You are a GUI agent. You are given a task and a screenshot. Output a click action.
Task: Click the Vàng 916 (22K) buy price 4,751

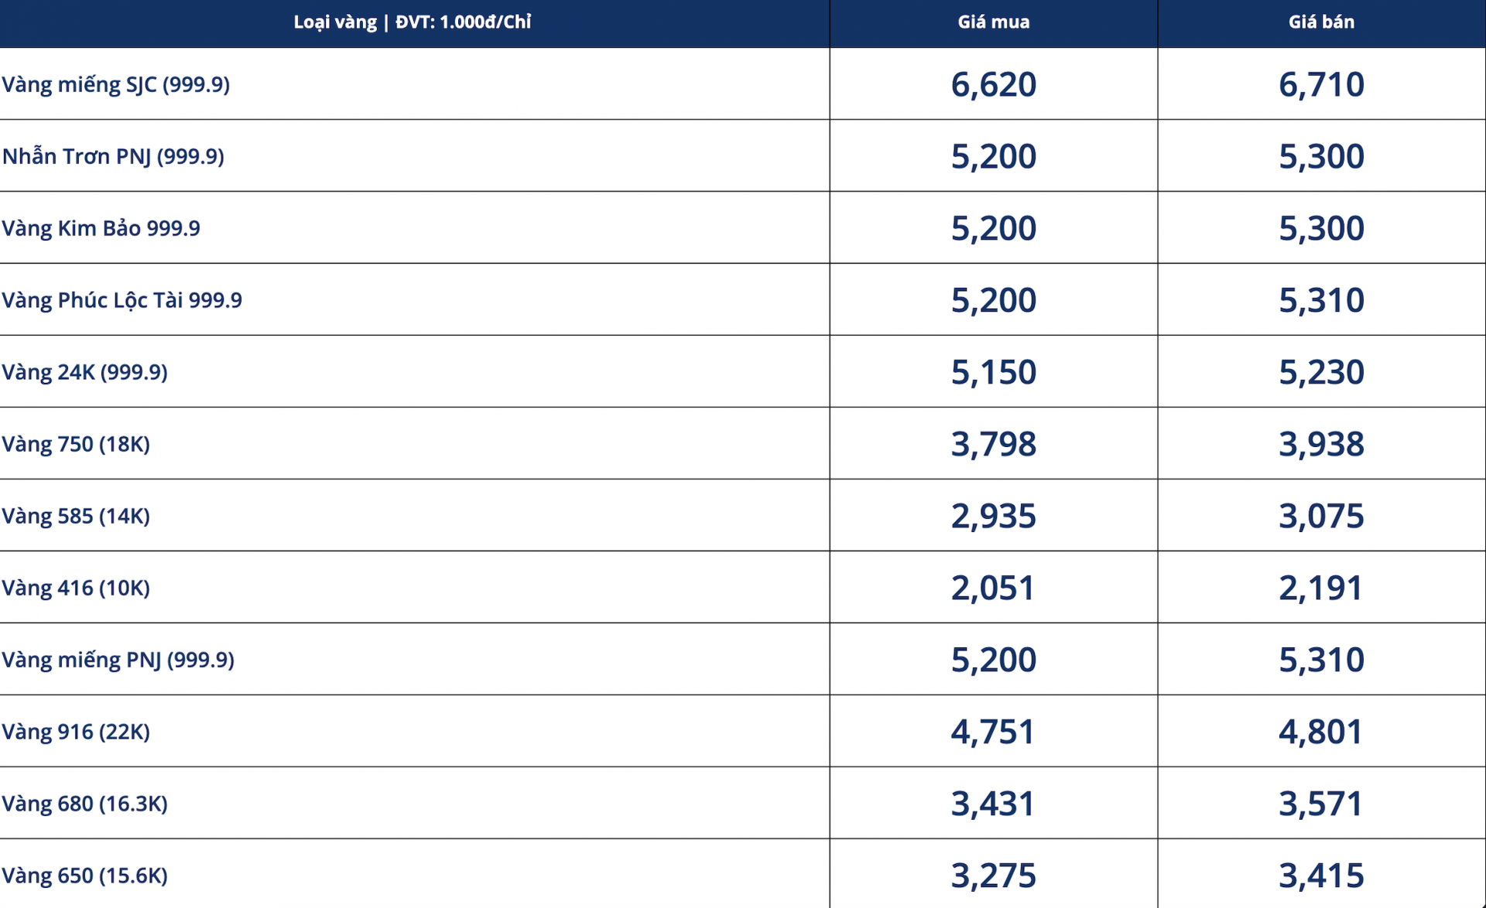993,732
